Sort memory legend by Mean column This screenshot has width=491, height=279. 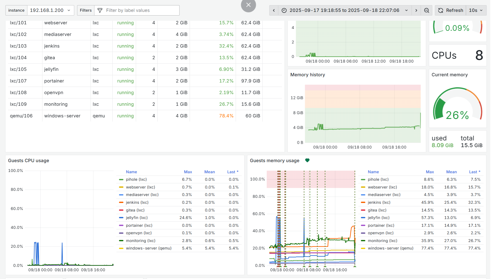[x=451, y=172]
